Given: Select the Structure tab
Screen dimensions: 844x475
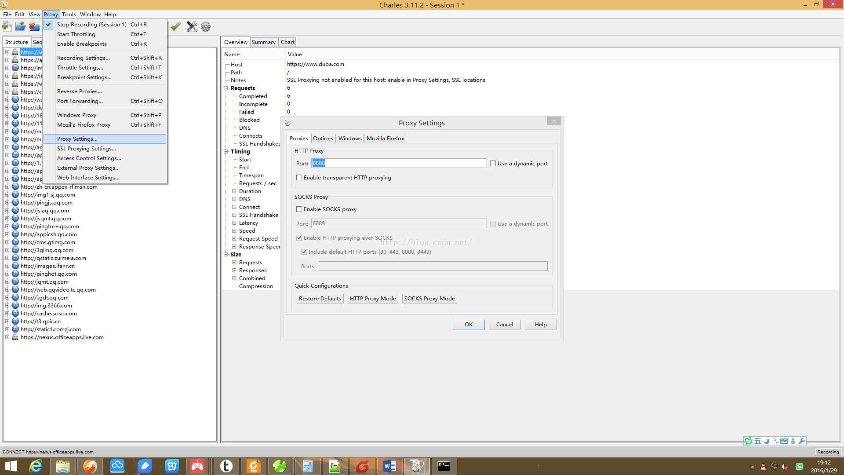Looking at the screenshot, I should [x=17, y=42].
